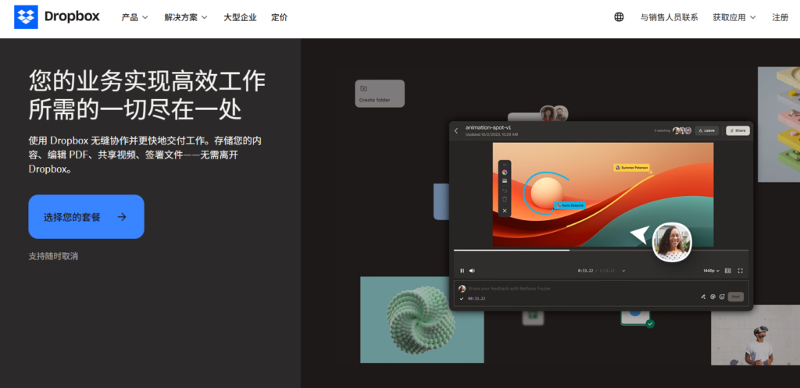Pause the video in the player
This screenshot has width=800, height=388.
pos(462,271)
